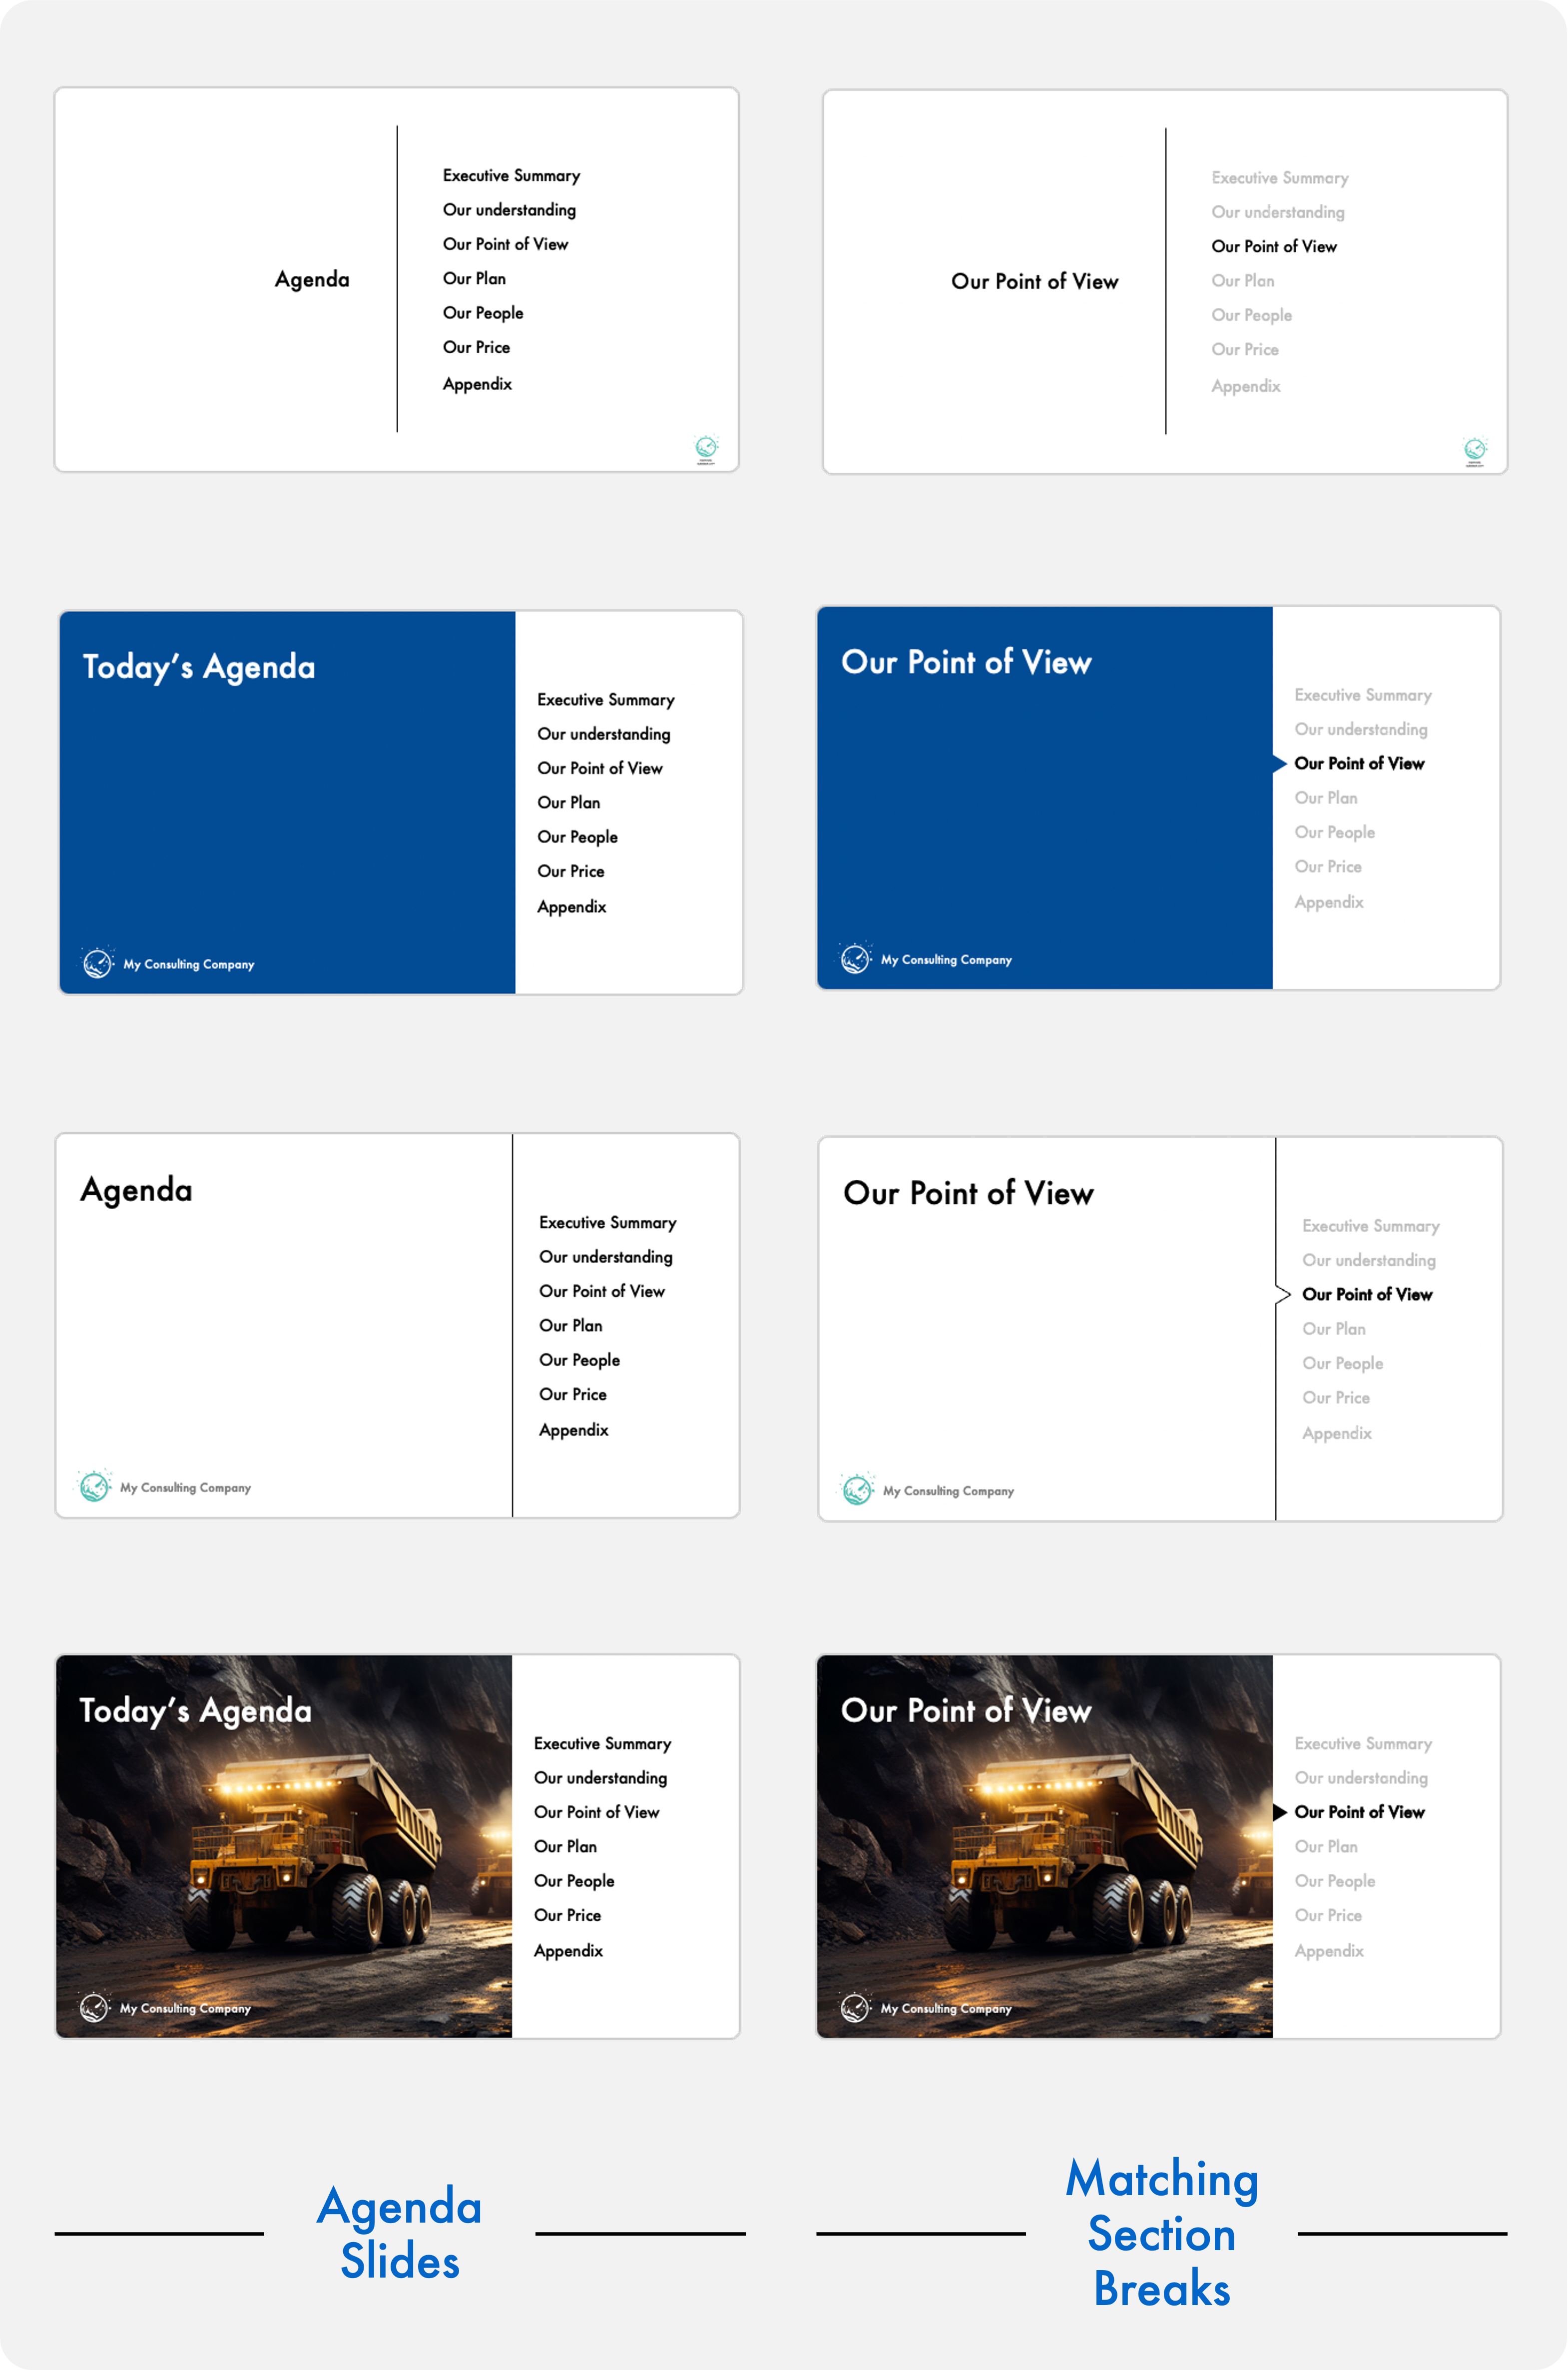Click greyed Our Price on top-right section slide
The image size is (1568, 2370).
pyautogui.click(x=1244, y=349)
